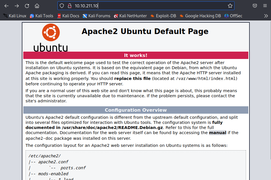Open the Kali Docs bookmark
This screenshot has width=271, height=180.
pos(68,16)
